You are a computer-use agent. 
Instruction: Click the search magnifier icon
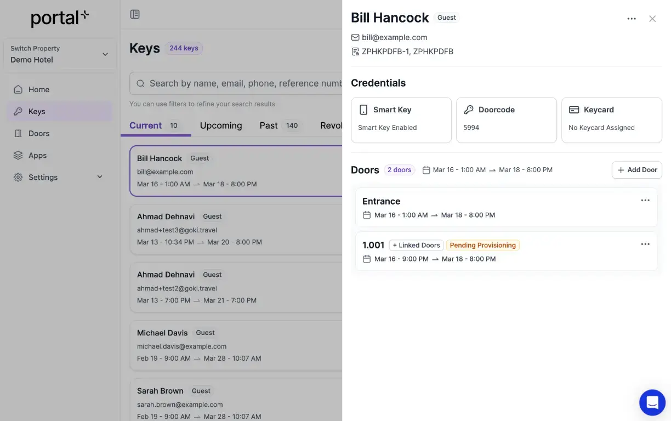click(141, 83)
